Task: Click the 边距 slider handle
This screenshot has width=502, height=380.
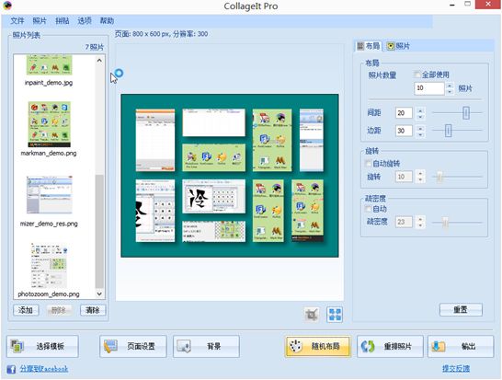Action: tap(449, 131)
